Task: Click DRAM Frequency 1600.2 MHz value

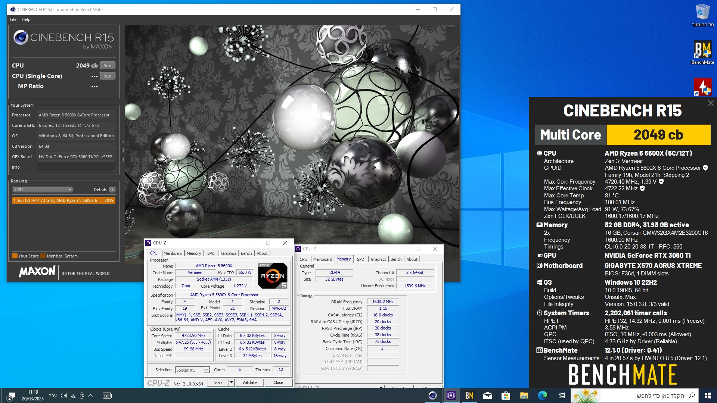Action: [x=383, y=302]
